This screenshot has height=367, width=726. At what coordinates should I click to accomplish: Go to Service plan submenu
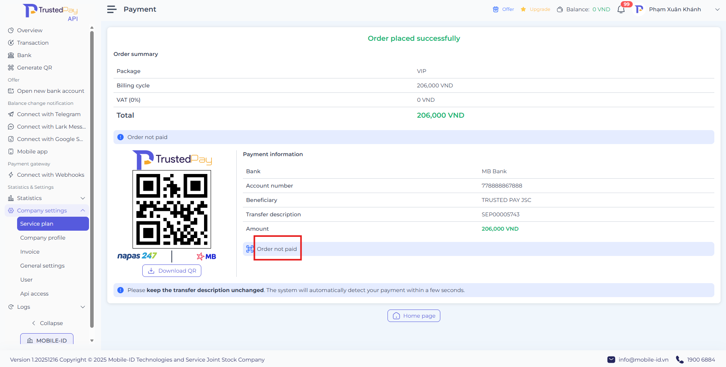[53, 224]
